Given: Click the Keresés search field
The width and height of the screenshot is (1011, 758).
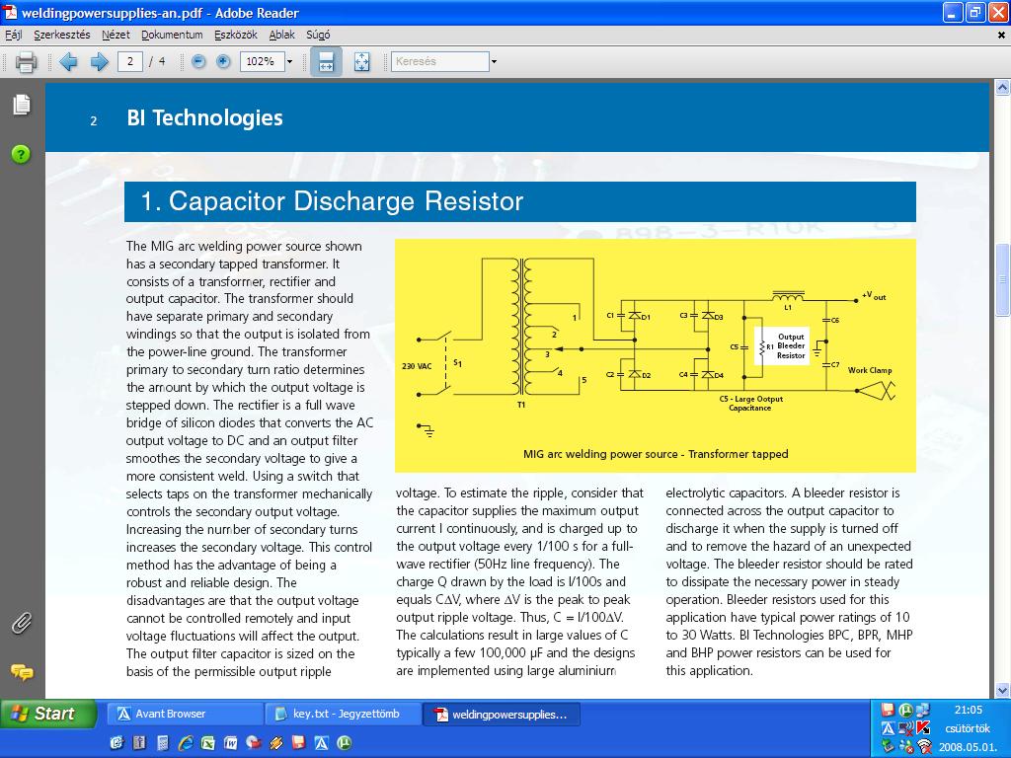Looking at the screenshot, I should pos(439,61).
